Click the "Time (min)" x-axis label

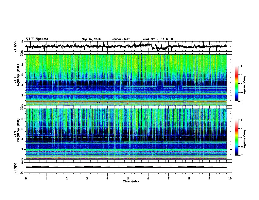131,181
